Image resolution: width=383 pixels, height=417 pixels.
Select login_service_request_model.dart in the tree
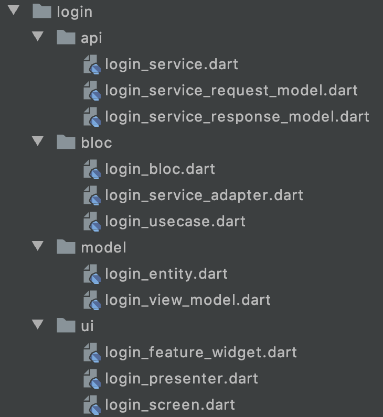[x=231, y=91]
